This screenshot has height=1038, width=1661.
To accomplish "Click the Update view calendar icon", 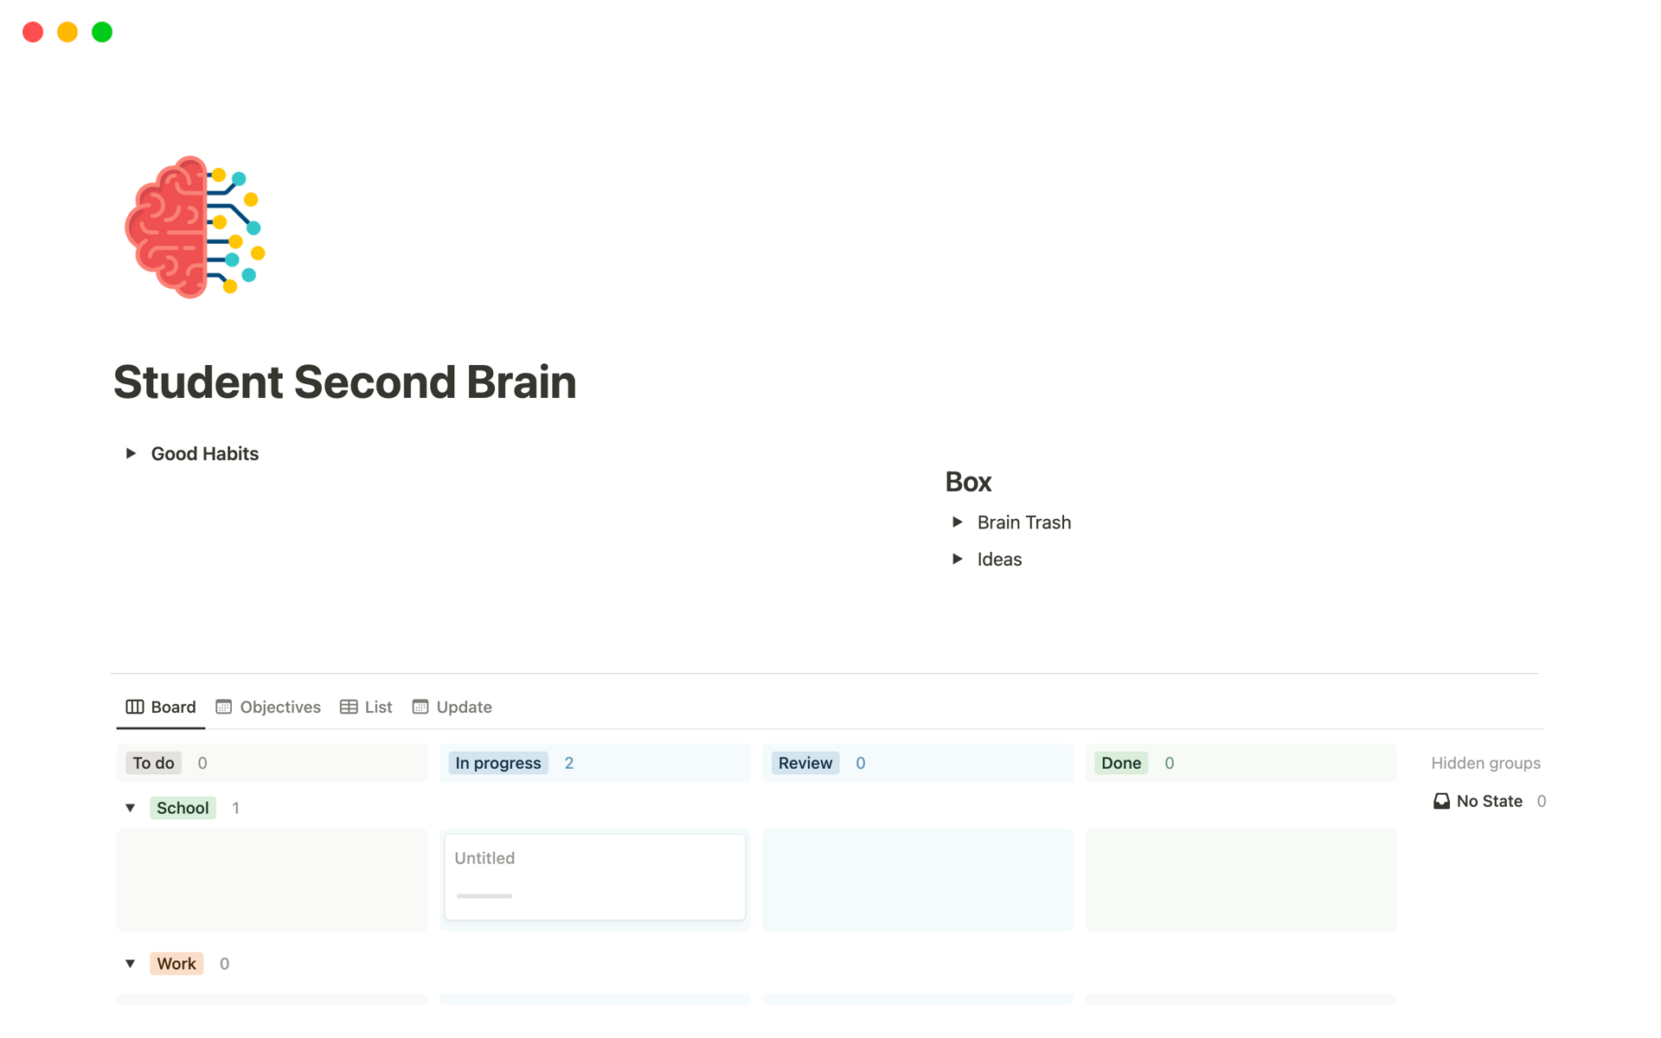I will pos(420,707).
